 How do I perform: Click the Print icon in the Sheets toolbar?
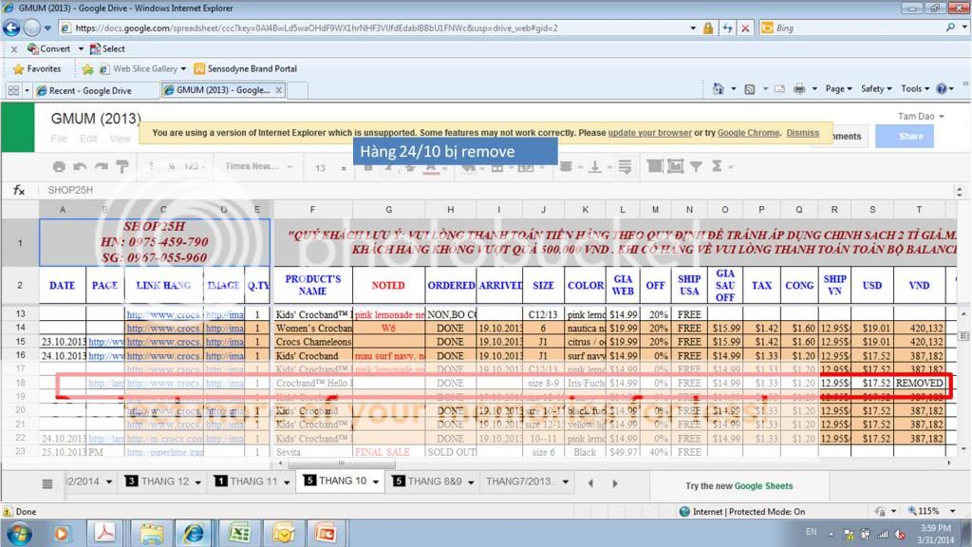pyautogui.click(x=59, y=167)
